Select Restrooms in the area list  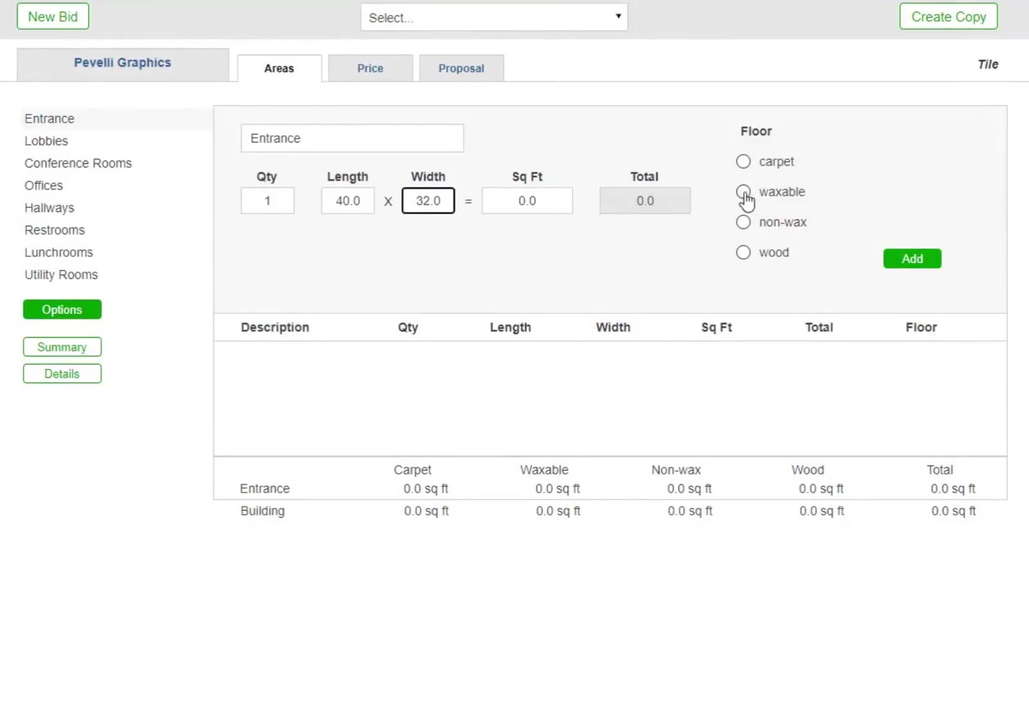(55, 230)
